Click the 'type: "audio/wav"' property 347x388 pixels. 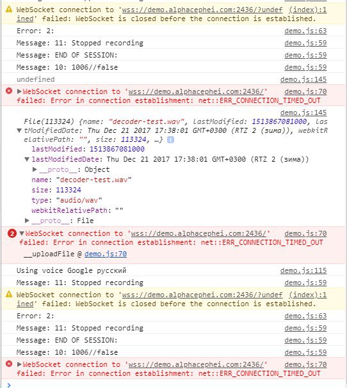67,200
